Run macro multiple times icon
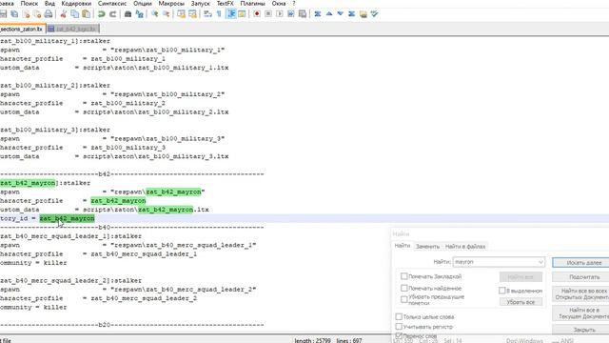Viewport: 609px width, 343px height. (x=291, y=14)
